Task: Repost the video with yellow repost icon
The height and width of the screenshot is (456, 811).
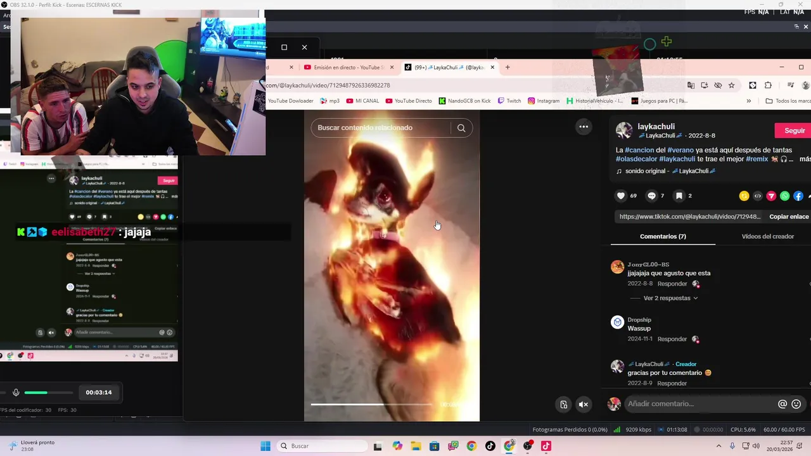Action: tap(744, 196)
